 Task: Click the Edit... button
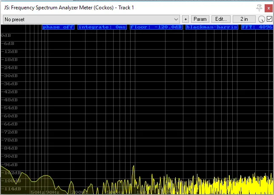[x=221, y=19]
